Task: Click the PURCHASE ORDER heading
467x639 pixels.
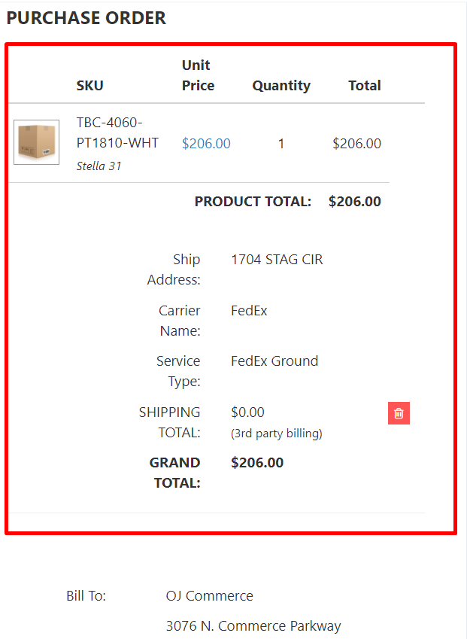Action: pos(86,18)
